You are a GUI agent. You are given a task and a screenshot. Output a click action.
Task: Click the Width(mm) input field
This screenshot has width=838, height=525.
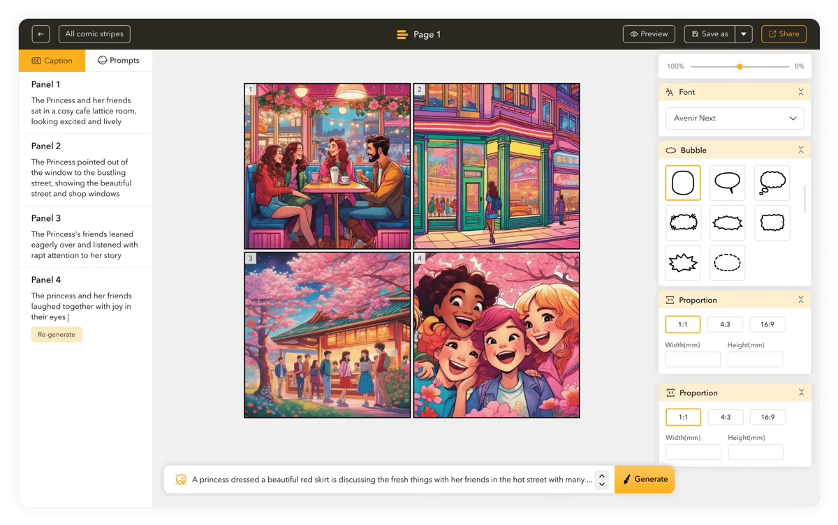tap(692, 359)
